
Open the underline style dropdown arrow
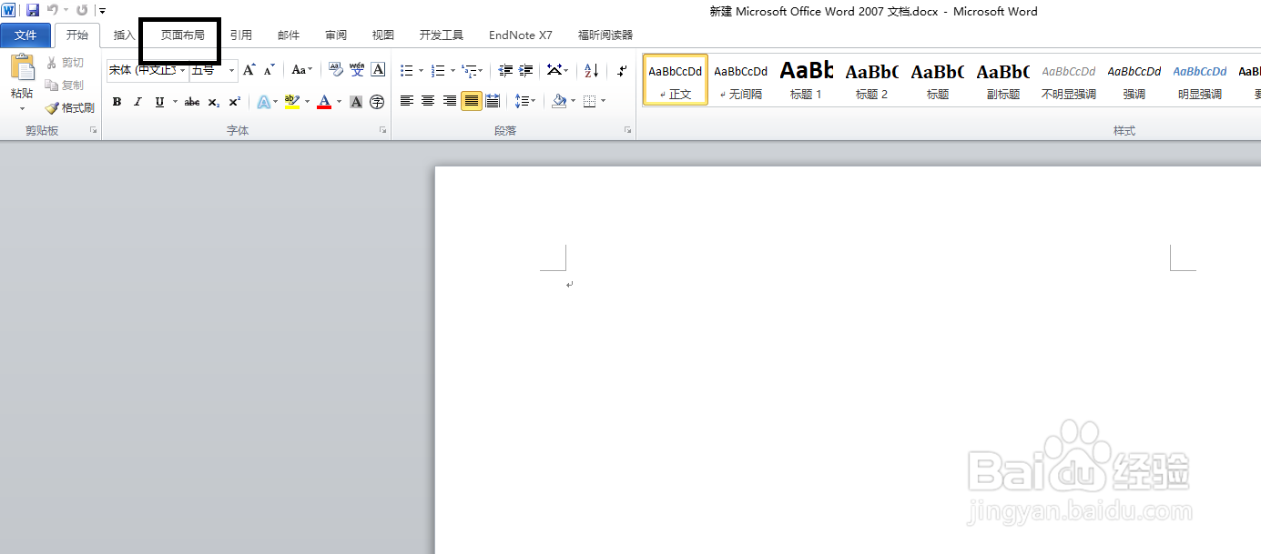(x=175, y=102)
